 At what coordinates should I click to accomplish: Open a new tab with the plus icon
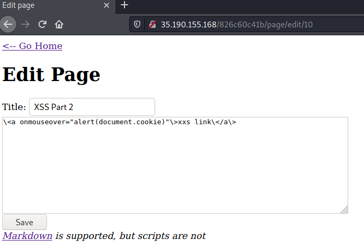124,5
